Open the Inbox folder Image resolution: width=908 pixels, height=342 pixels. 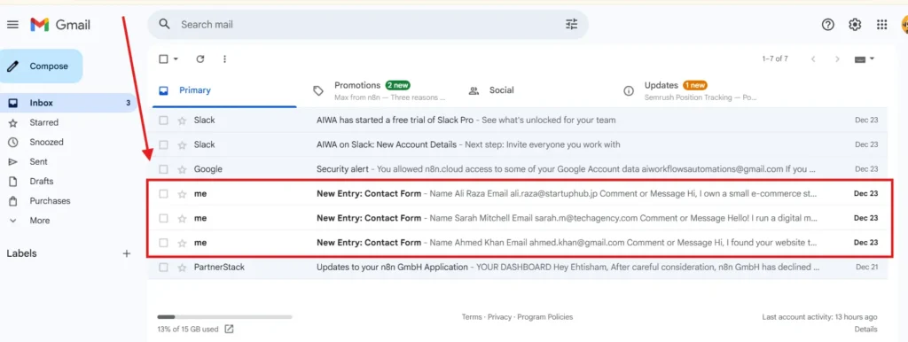click(x=68, y=103)
